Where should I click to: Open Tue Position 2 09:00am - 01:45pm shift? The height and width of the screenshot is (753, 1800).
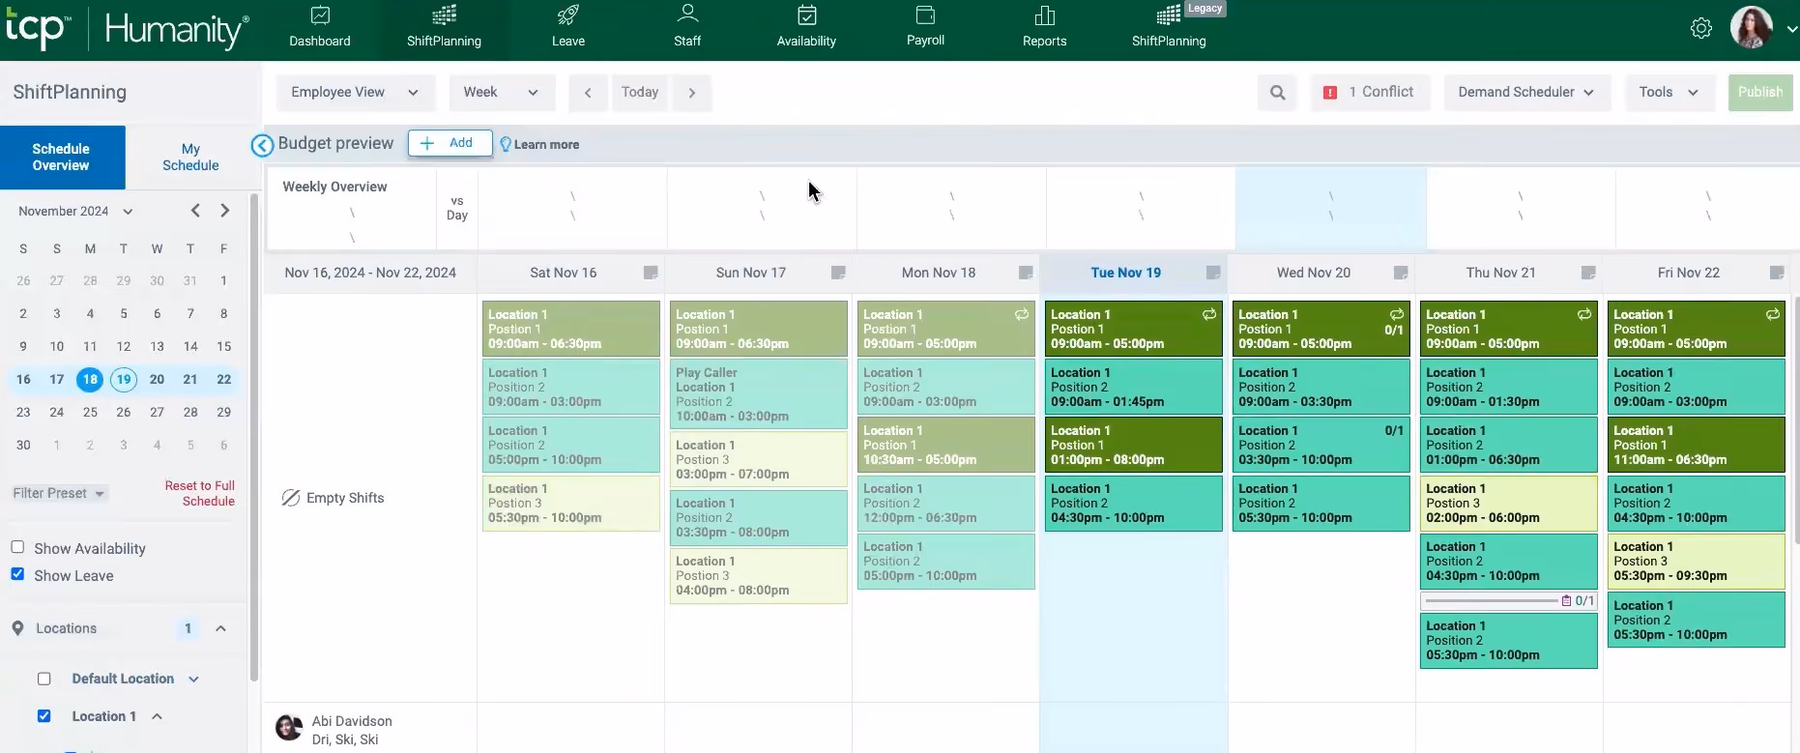point(1133,387)
